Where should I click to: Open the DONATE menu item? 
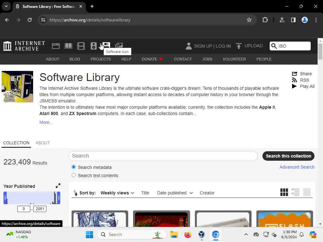(x=152, y=59)
